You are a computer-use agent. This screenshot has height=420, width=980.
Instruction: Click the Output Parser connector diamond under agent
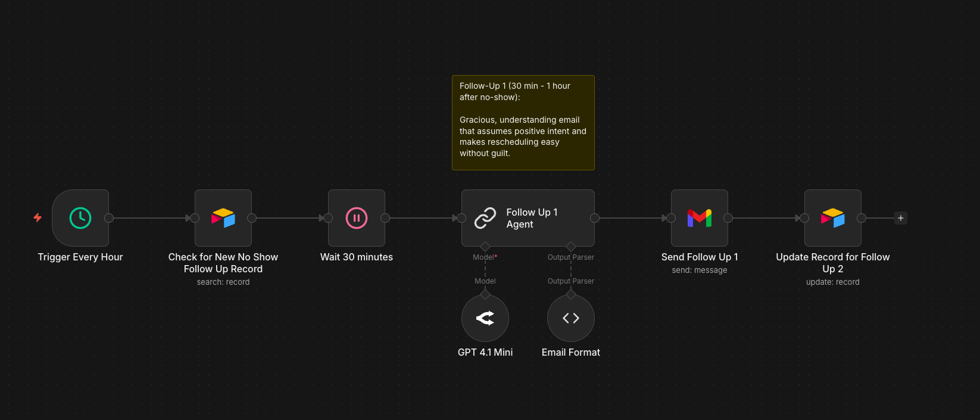pos(571,247)
